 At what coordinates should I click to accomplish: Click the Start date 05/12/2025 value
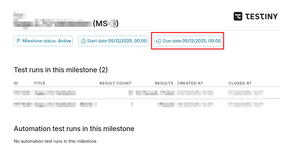pyautogui.click(x=127, y=41)
